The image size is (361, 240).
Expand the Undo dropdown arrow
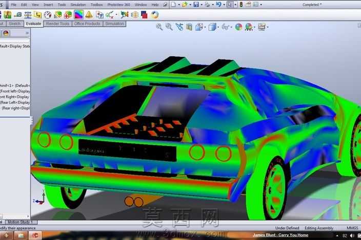click(224, 5)
